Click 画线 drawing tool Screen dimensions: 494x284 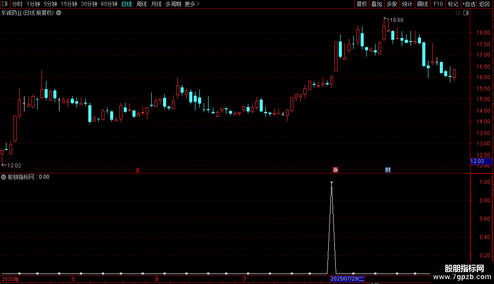[x=422, y=4]
